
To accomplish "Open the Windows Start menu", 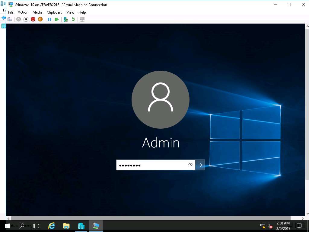I will tap(7, 226).
